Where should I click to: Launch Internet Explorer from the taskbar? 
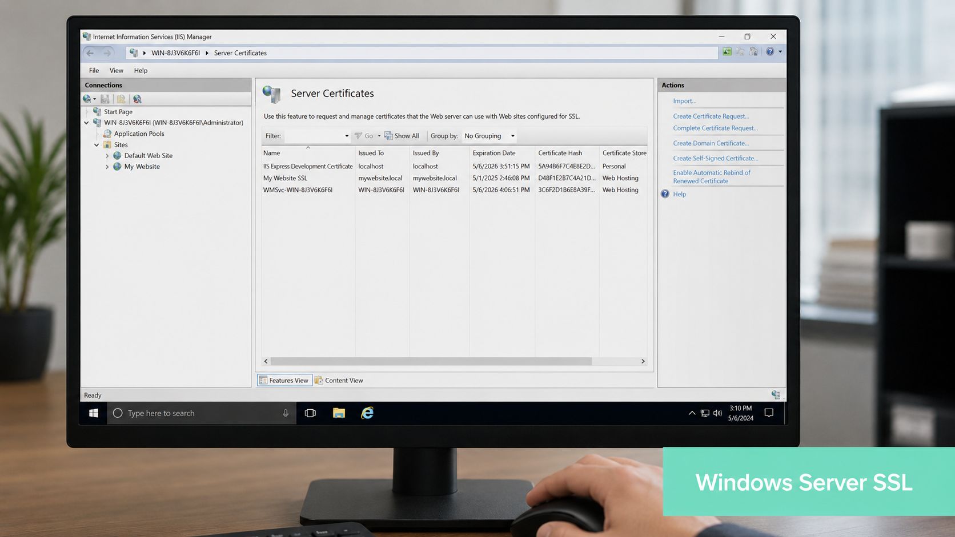367,413
